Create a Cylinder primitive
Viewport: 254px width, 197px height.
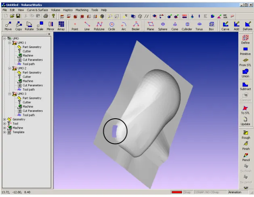tap(187, 26)
